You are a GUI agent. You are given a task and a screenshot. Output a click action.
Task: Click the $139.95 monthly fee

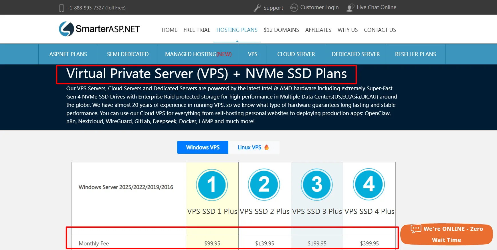(265, 243)
